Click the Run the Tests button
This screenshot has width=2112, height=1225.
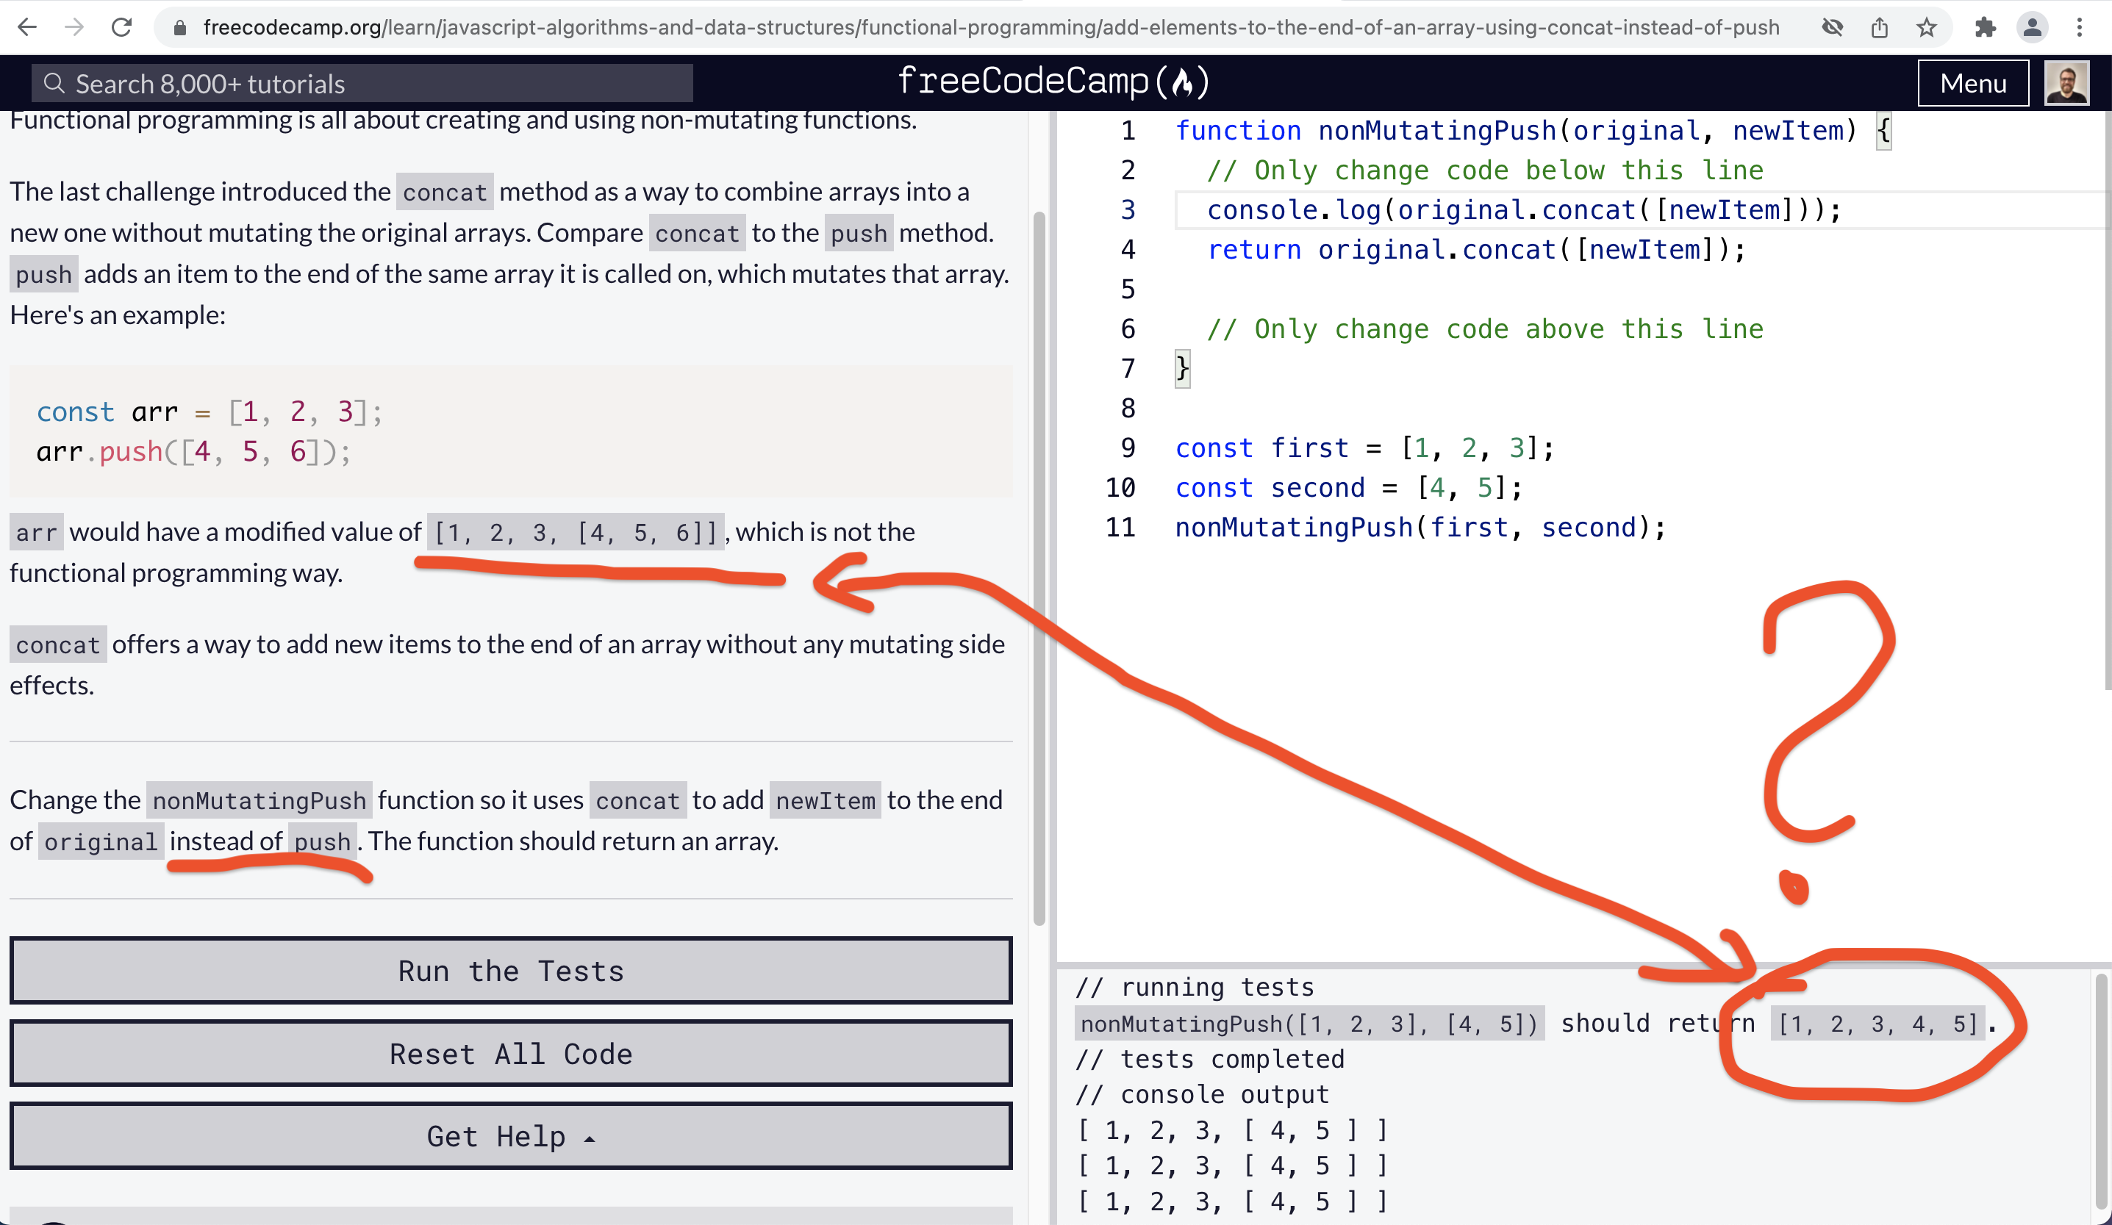[510, 970]
